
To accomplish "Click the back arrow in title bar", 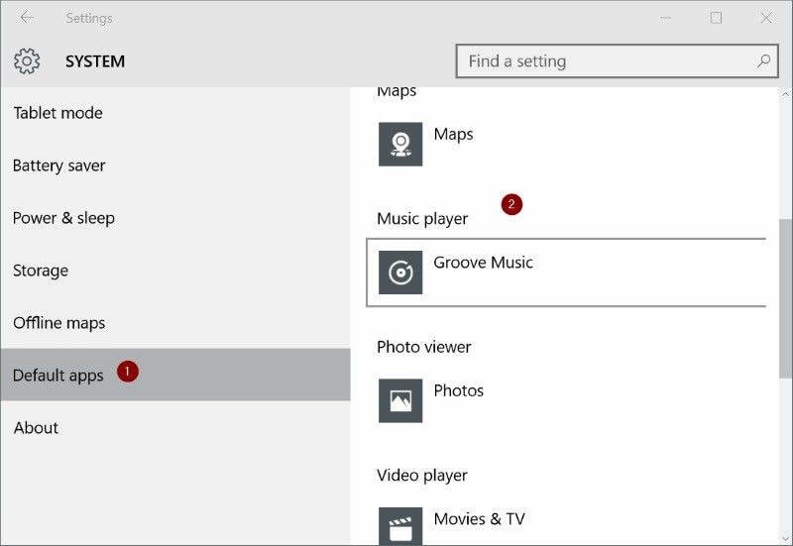I will [27, 18].
